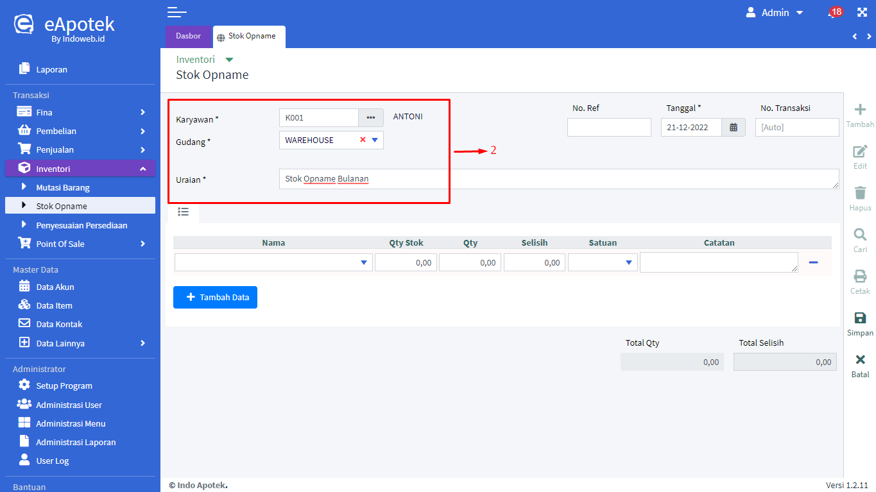876x492 pixels.
Task: Remove the item row with minus icon
Action: coord(813,262)
